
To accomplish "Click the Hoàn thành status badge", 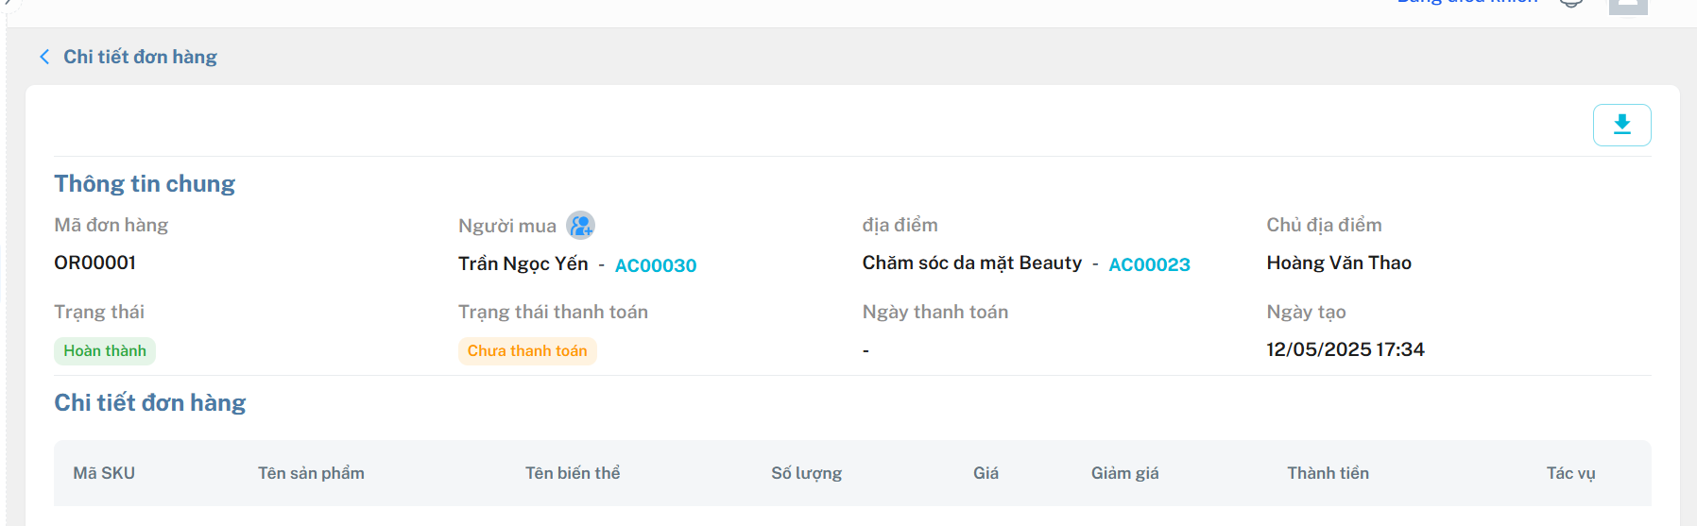I will pos(105,351).
